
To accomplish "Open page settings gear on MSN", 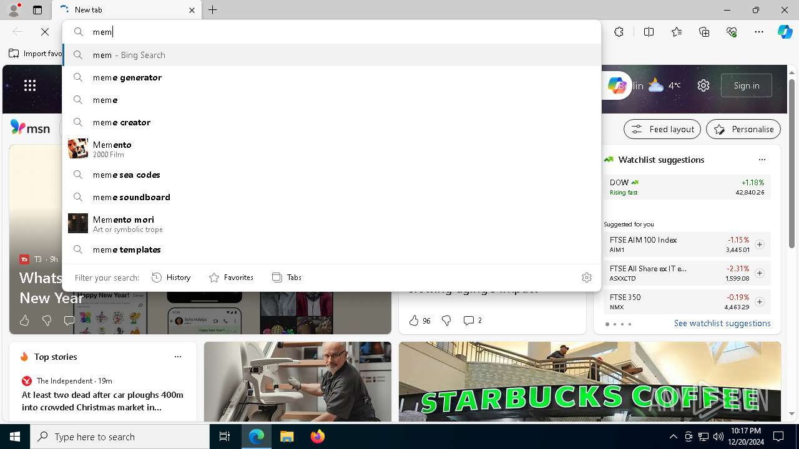I will pos(703,85).
